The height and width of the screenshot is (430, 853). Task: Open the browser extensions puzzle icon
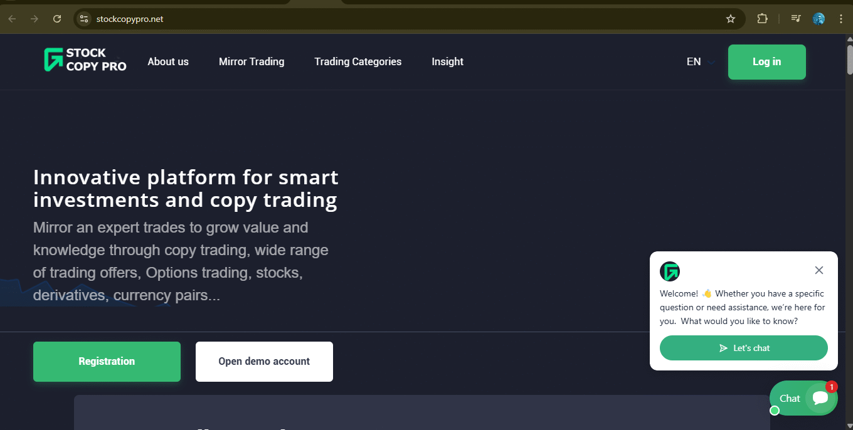[762, 19]
